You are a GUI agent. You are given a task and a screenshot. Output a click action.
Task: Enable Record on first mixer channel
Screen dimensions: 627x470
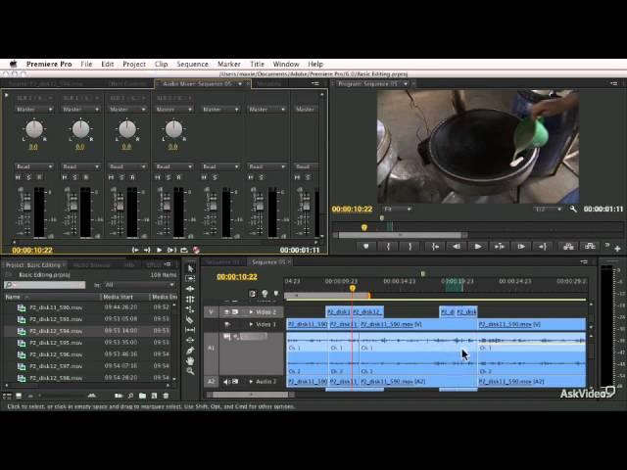[39, 177]
